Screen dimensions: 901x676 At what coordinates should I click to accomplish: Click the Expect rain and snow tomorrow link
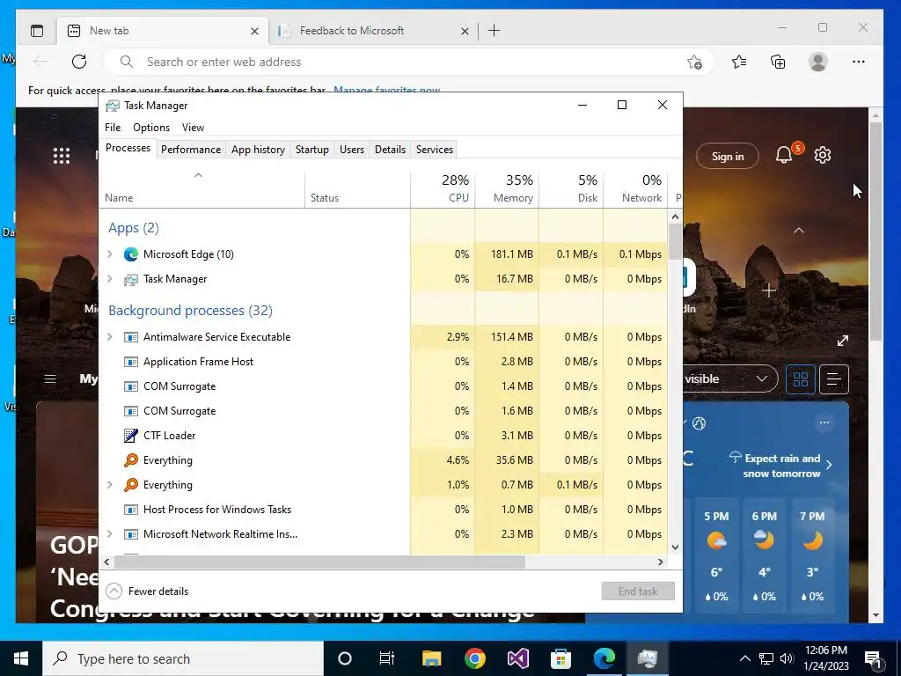click(x=782, y=466)
